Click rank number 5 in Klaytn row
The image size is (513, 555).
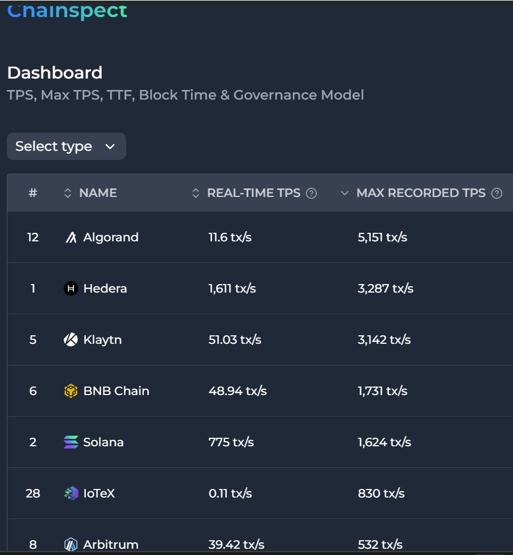coord(33,340)
